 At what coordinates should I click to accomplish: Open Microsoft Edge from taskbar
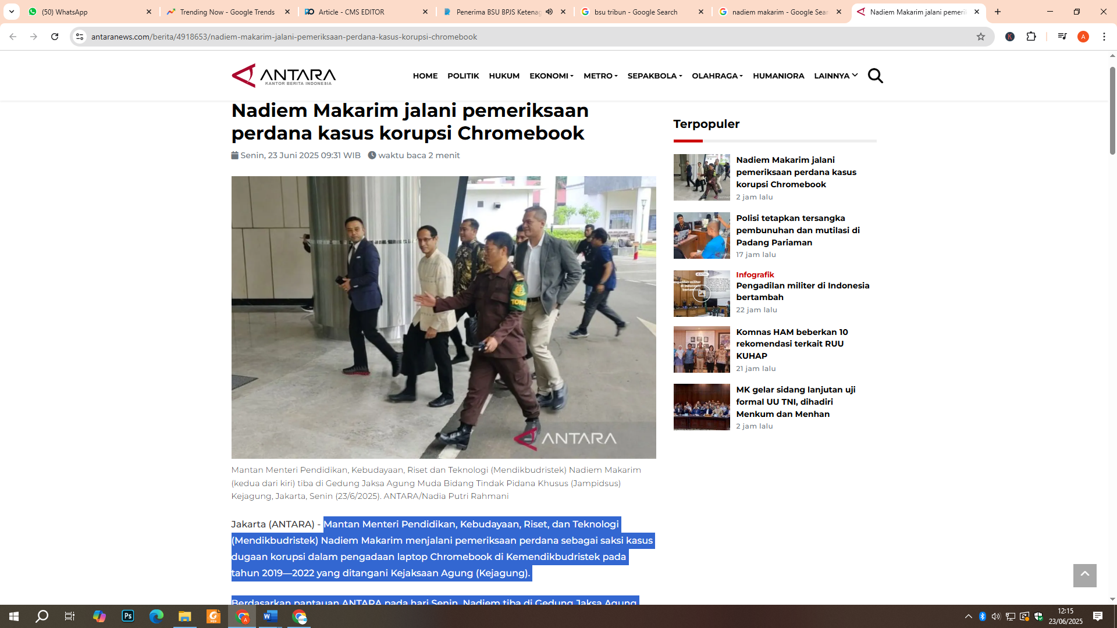pos(156,616)
